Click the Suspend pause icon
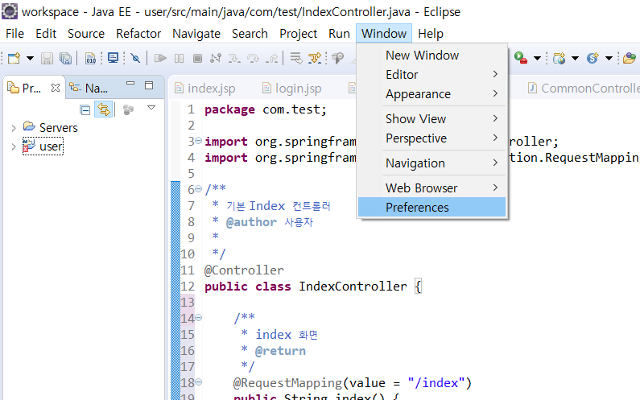The width and height of the screenshot is (640, 400). point(179,59)
